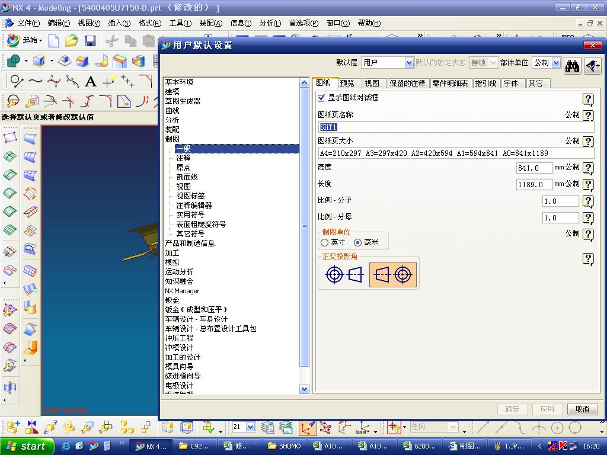Click the 起始 start application icon

tap(13, 40)
